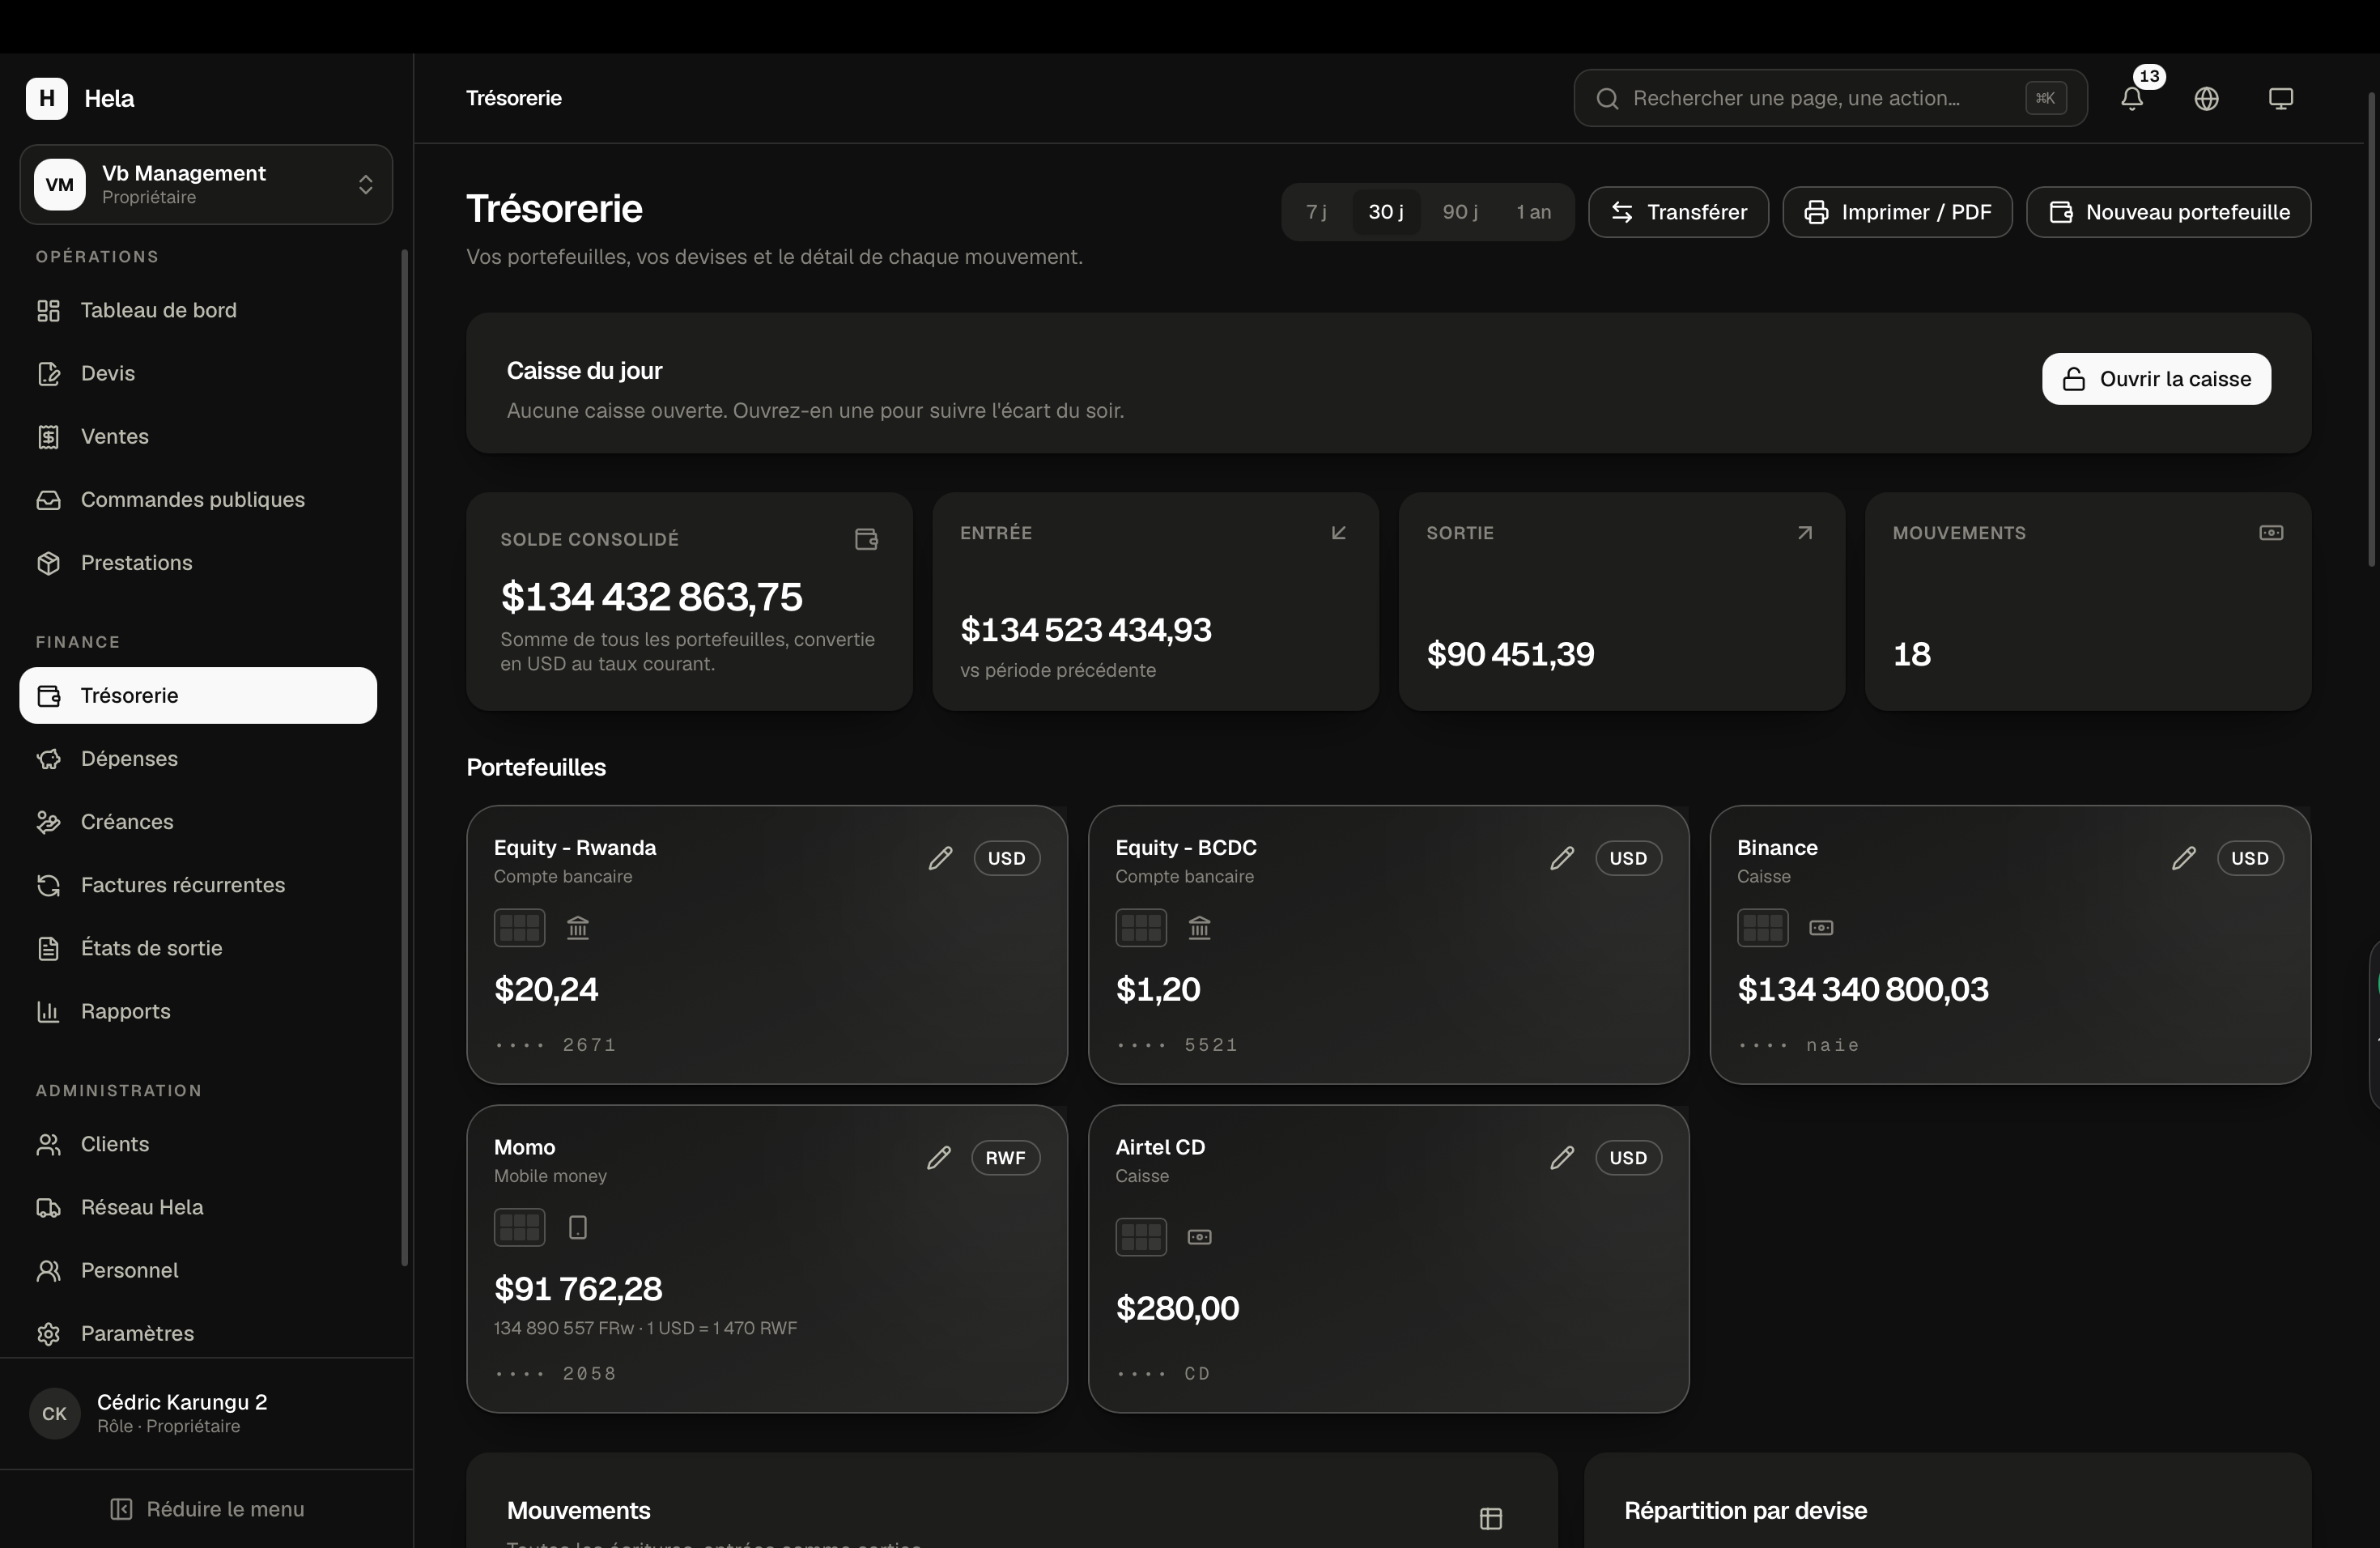Edit the Binance wallet with pencil icon
This screenshot has width=2380, height=1548.
coord(2183,858)
